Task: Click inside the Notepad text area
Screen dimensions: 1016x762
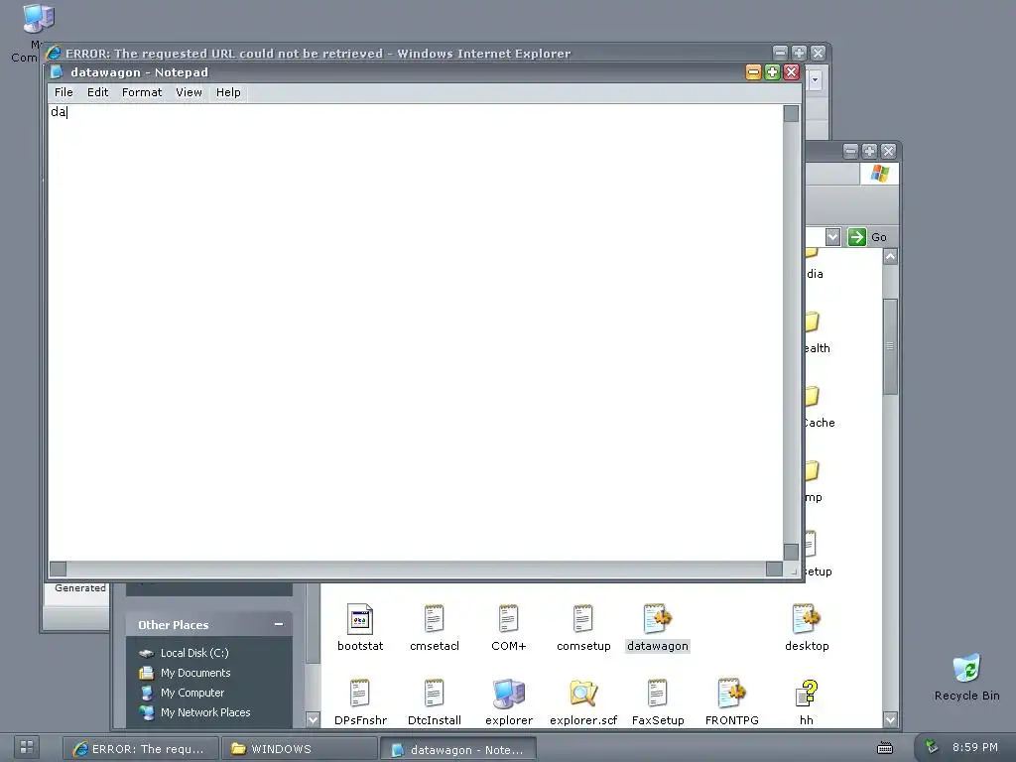Action: [416, 331]
